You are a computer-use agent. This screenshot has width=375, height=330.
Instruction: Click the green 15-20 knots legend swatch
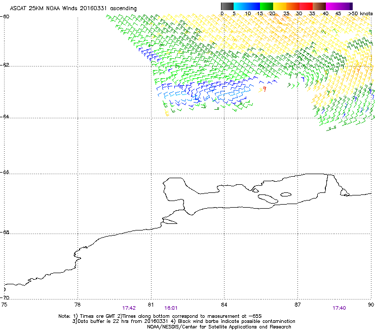point(267,6)
